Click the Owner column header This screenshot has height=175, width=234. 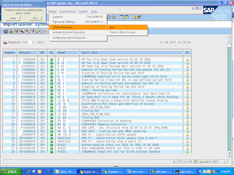tap(67, 52)
